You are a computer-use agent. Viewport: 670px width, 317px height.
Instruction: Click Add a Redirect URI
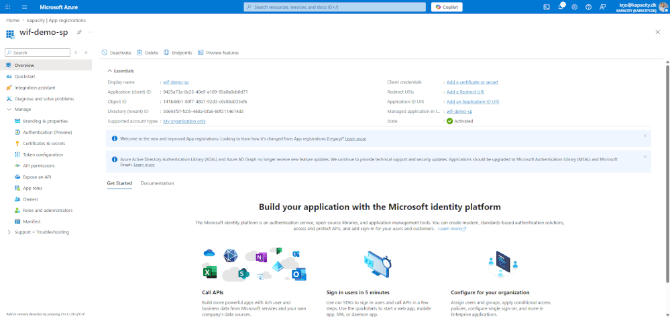pos(465,92)
